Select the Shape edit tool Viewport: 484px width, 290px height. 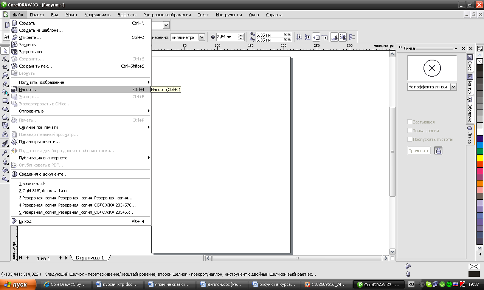(x=5, y=59)
